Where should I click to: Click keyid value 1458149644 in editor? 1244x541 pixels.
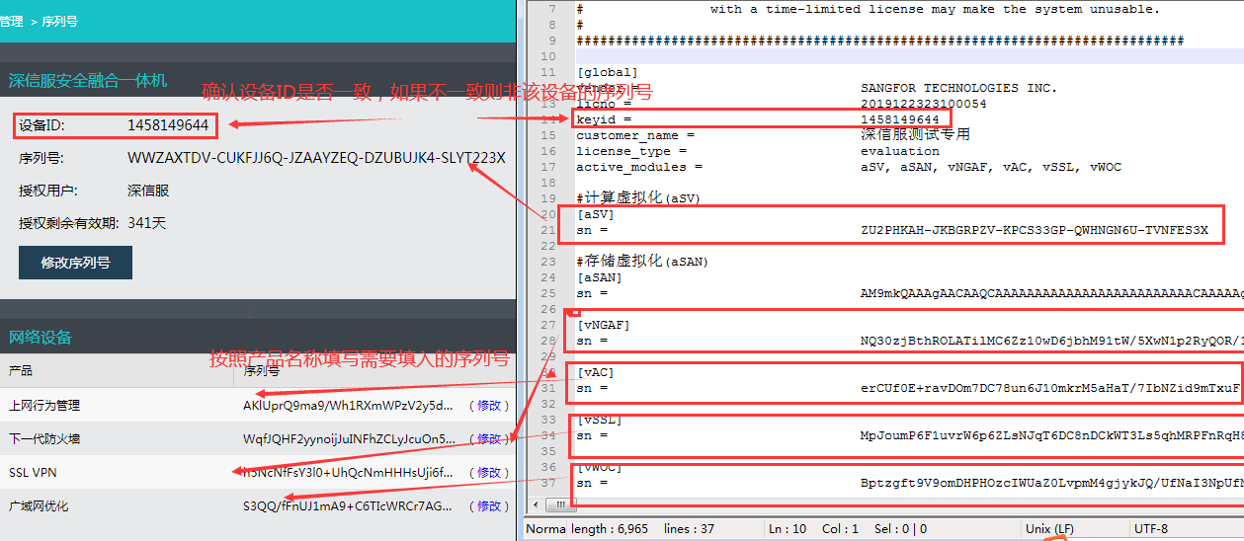coord(899,119)
